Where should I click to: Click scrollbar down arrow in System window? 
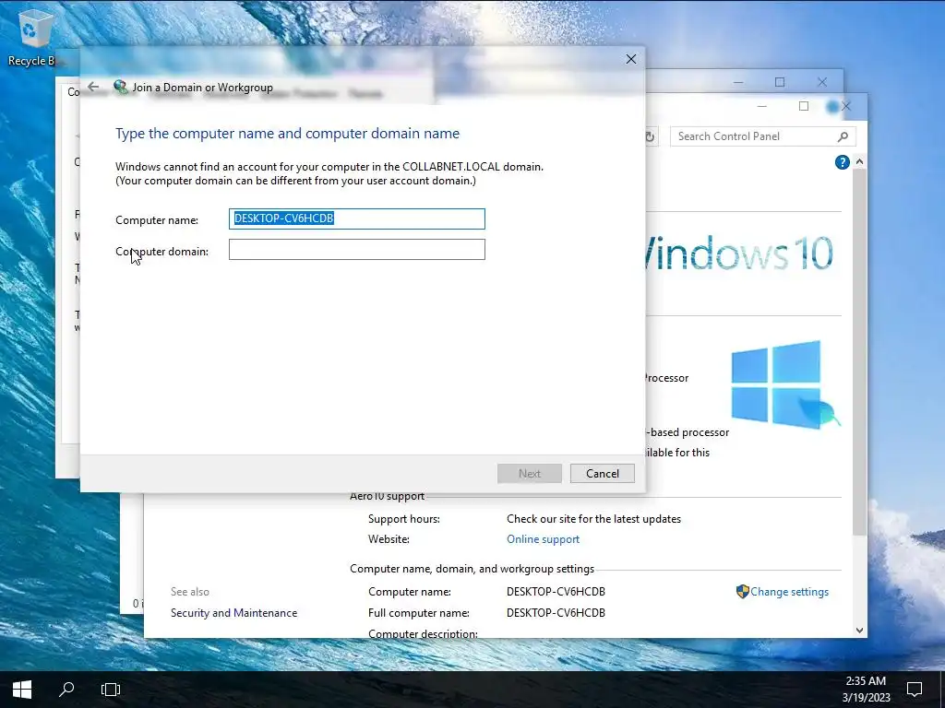click(x=860, y=631)
